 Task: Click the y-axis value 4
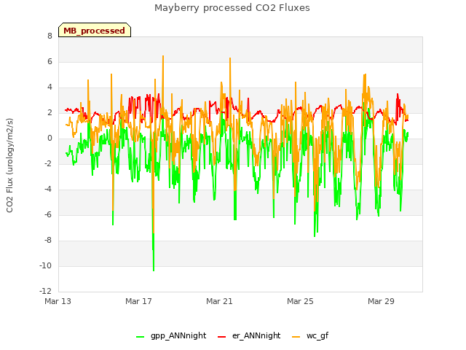coord(50,87)
